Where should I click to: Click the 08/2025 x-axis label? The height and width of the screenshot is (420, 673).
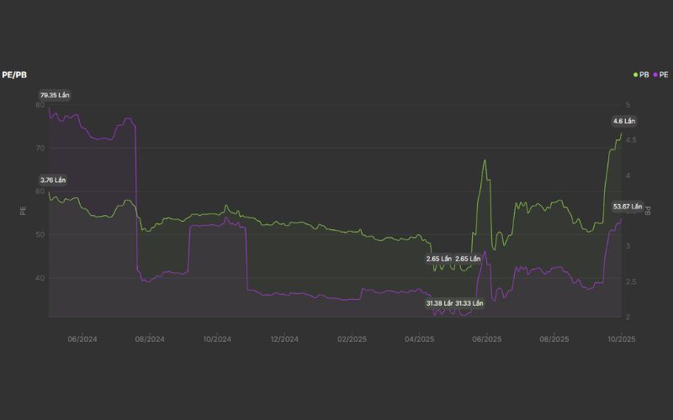(554, 339)
